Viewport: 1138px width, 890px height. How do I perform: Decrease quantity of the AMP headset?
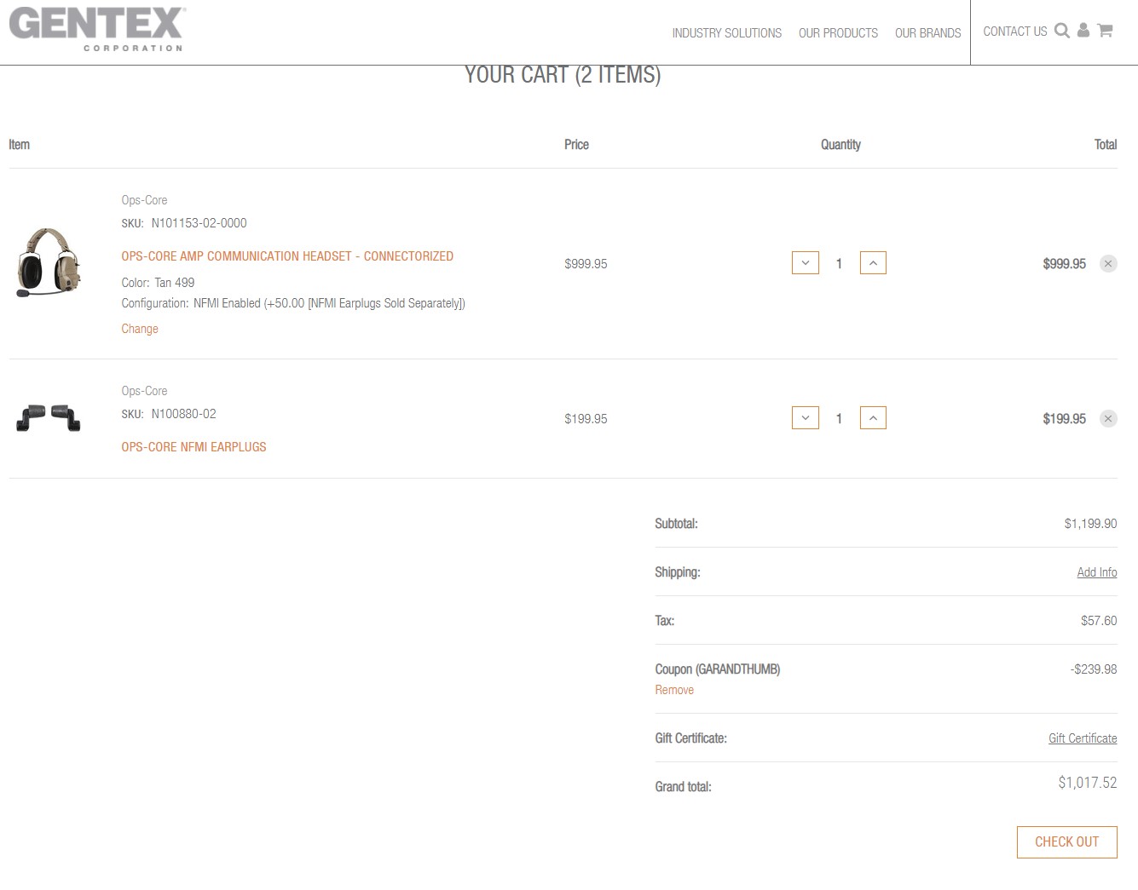click(806, 263)
